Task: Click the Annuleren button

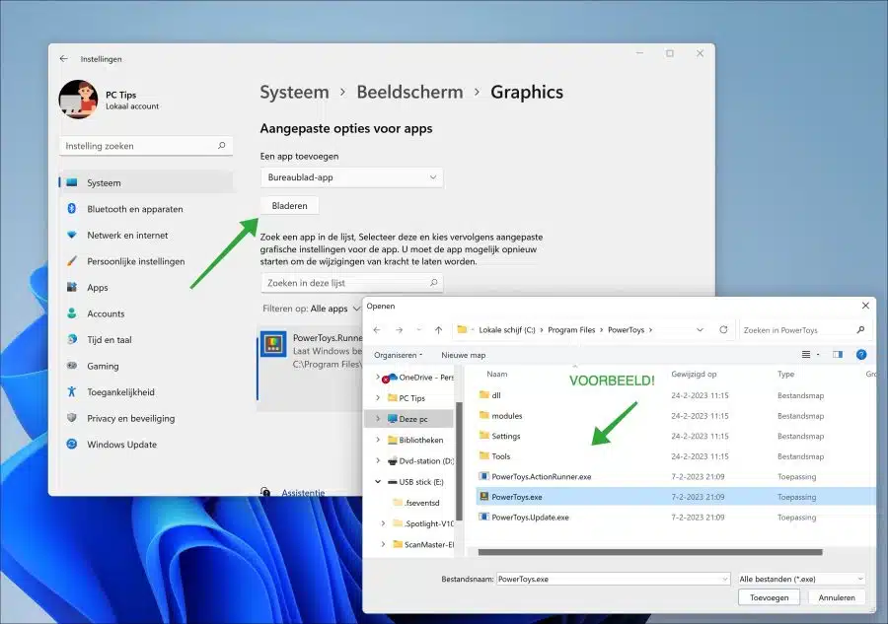Action: point(837,597)
